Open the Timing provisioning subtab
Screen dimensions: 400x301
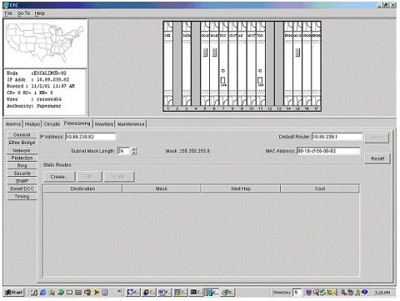[22, 197]
